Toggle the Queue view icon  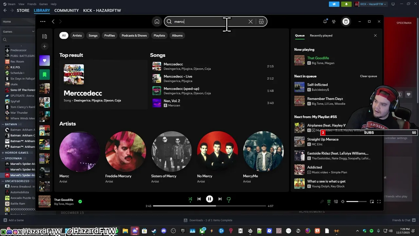tap(329, 202)
